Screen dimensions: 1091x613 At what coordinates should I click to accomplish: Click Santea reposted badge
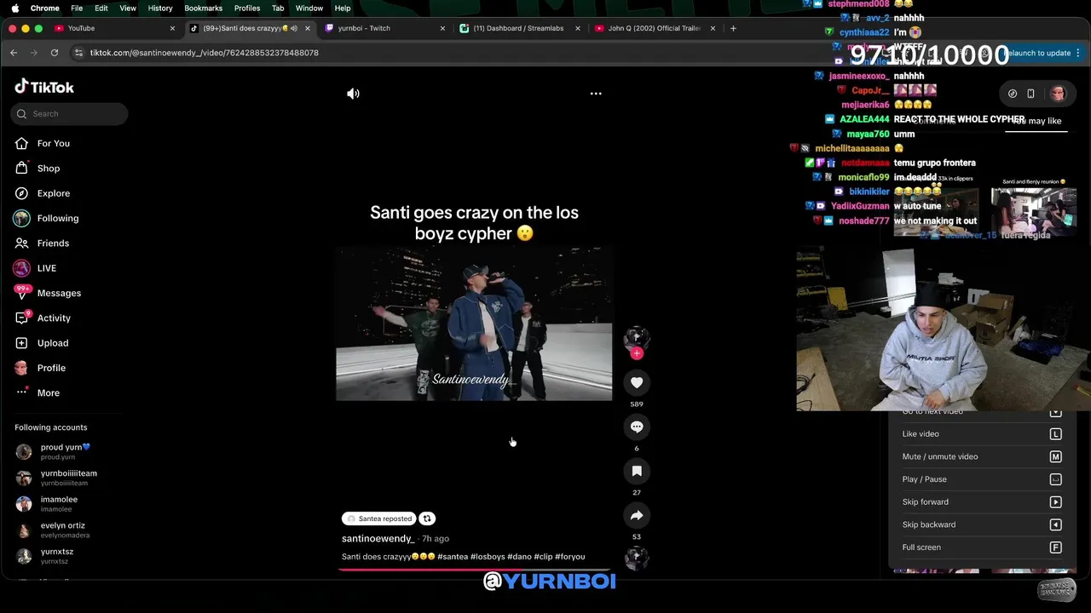click(379, 518)
